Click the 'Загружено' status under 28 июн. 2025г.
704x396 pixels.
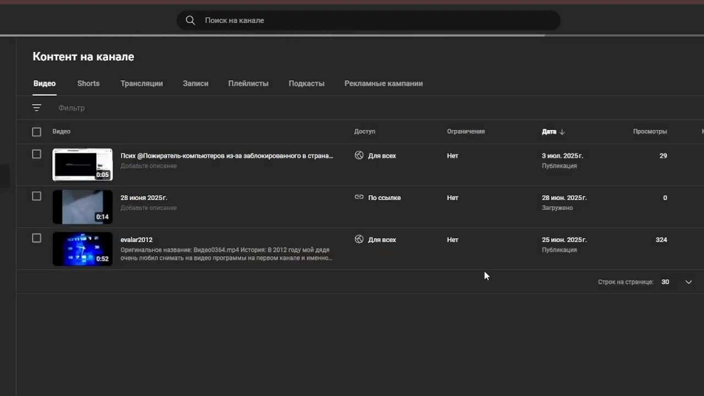(557, 208)
